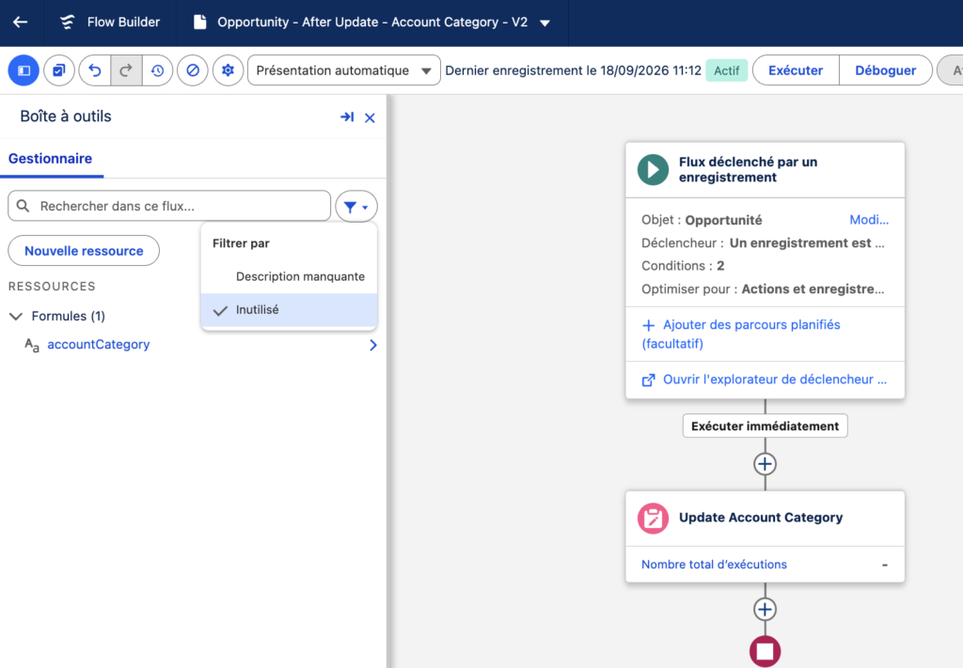Click the Déboguer button
This screenshot has height=668, width=963.
(886, 70)
